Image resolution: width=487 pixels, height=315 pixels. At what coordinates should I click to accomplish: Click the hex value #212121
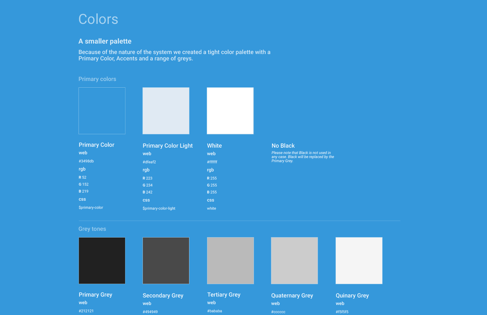coord(86,311)
